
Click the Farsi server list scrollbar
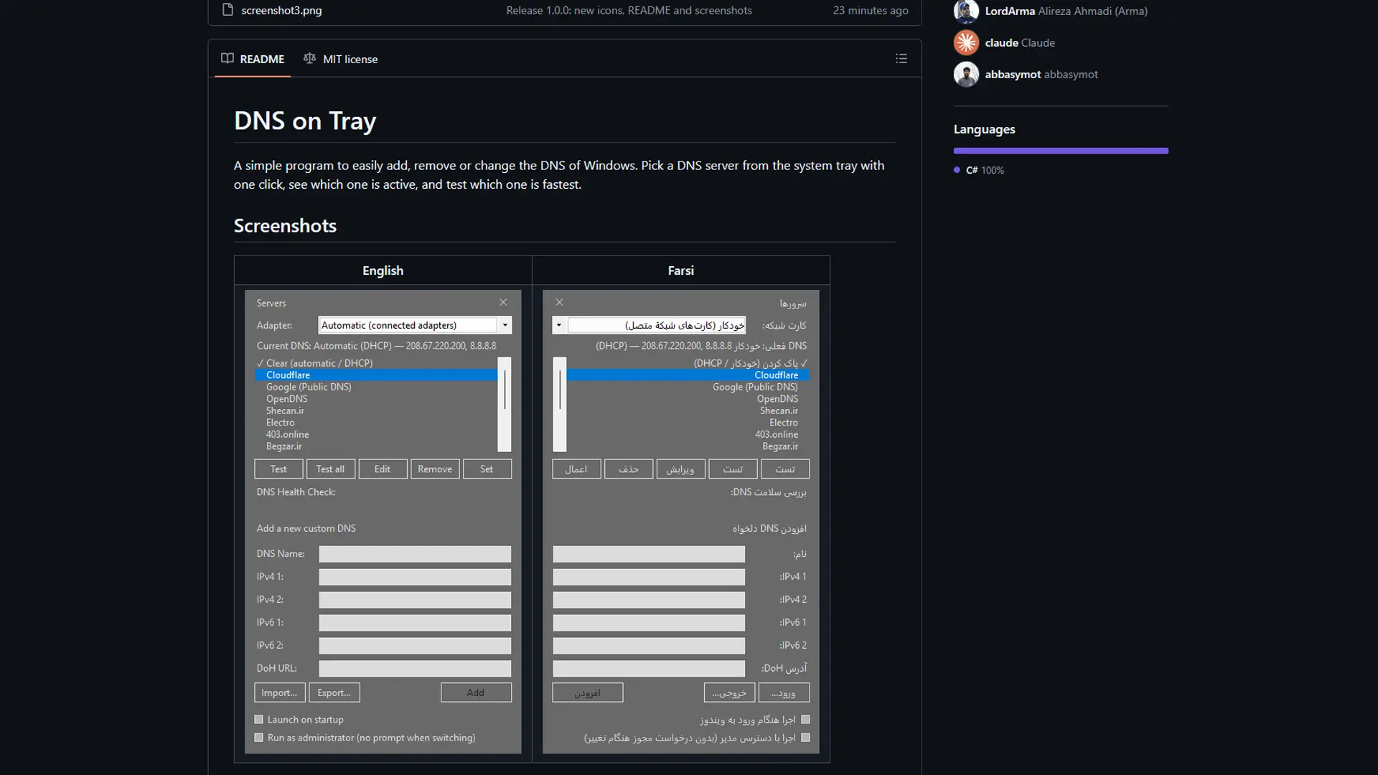pyautogui.click(x=560, y=405)
